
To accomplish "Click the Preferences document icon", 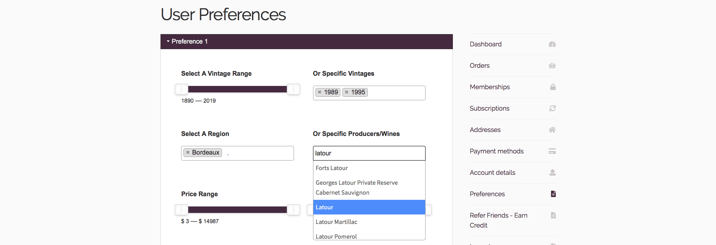I will pyautogui.click(x=553, y=194).
